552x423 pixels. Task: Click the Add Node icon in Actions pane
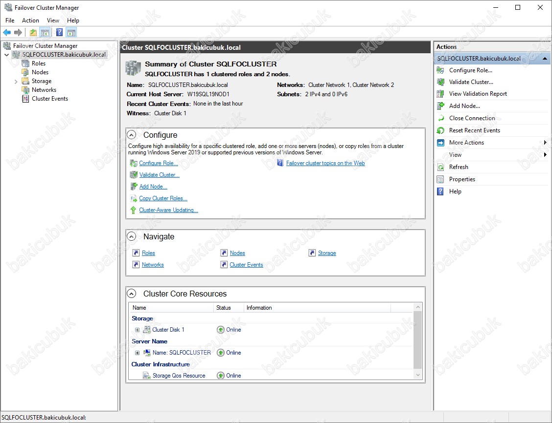pos(440,106)
